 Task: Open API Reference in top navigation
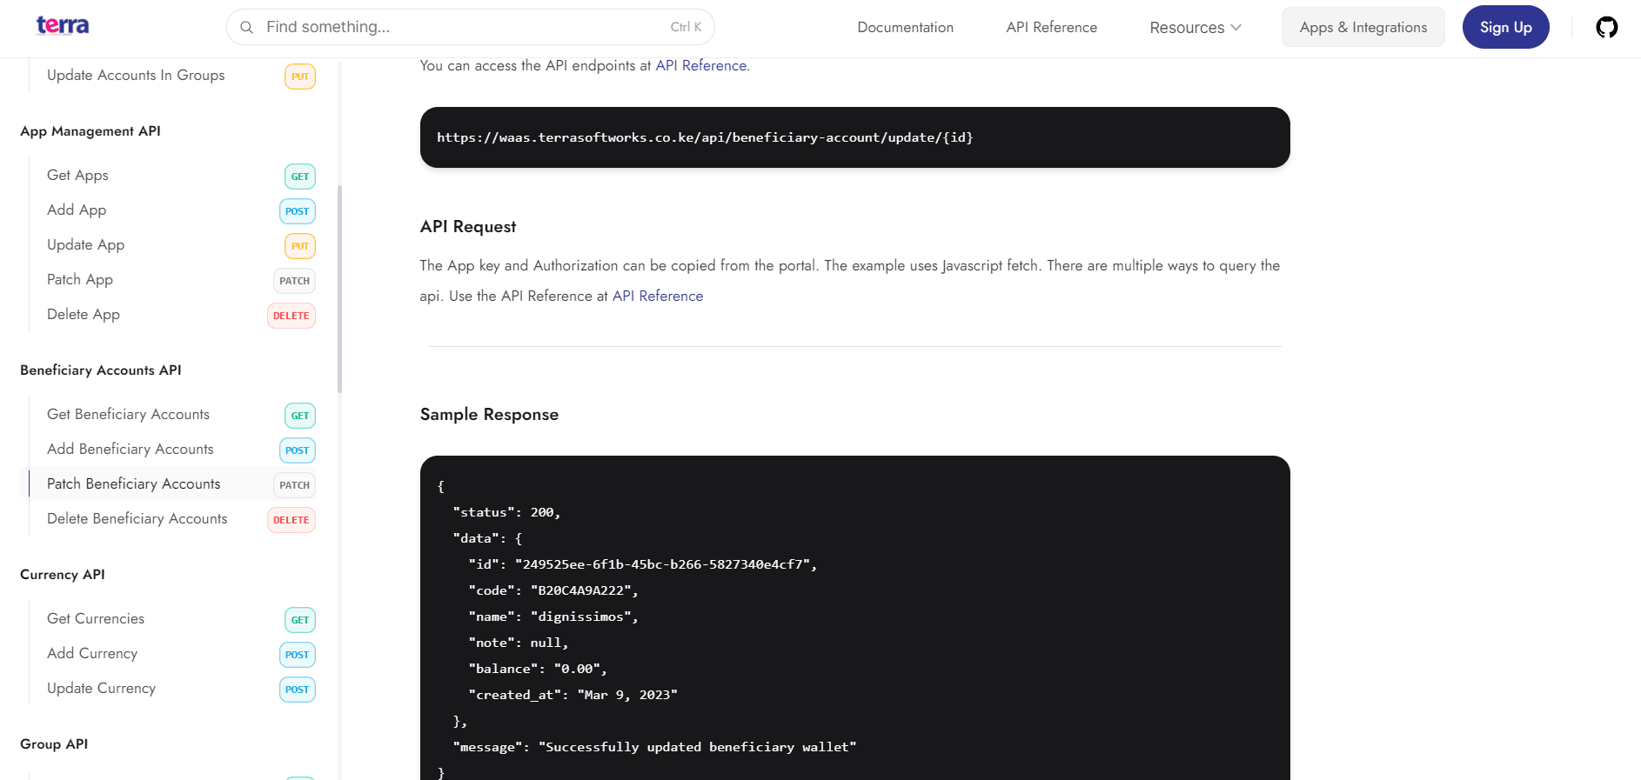[1051, 28]
